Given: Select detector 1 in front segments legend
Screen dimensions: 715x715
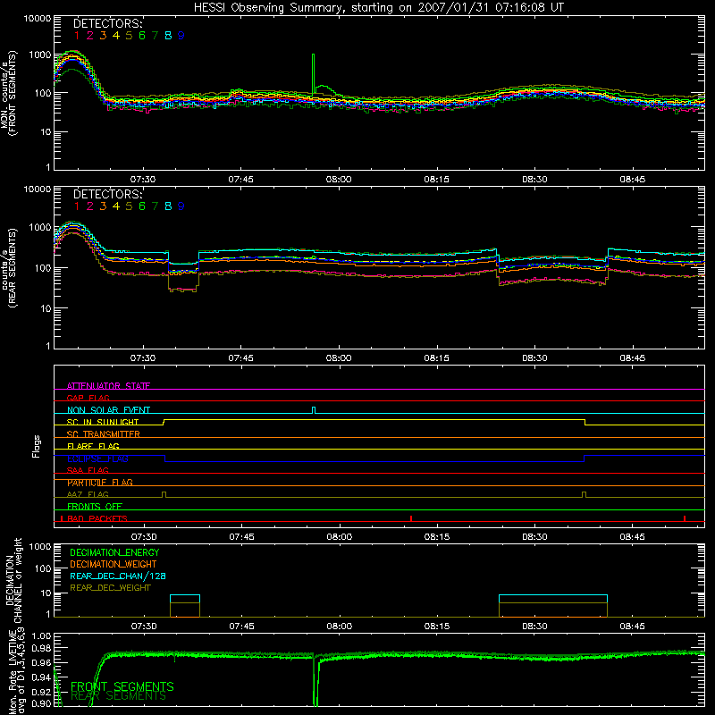Looking at the screenshot, I should 77,36.
